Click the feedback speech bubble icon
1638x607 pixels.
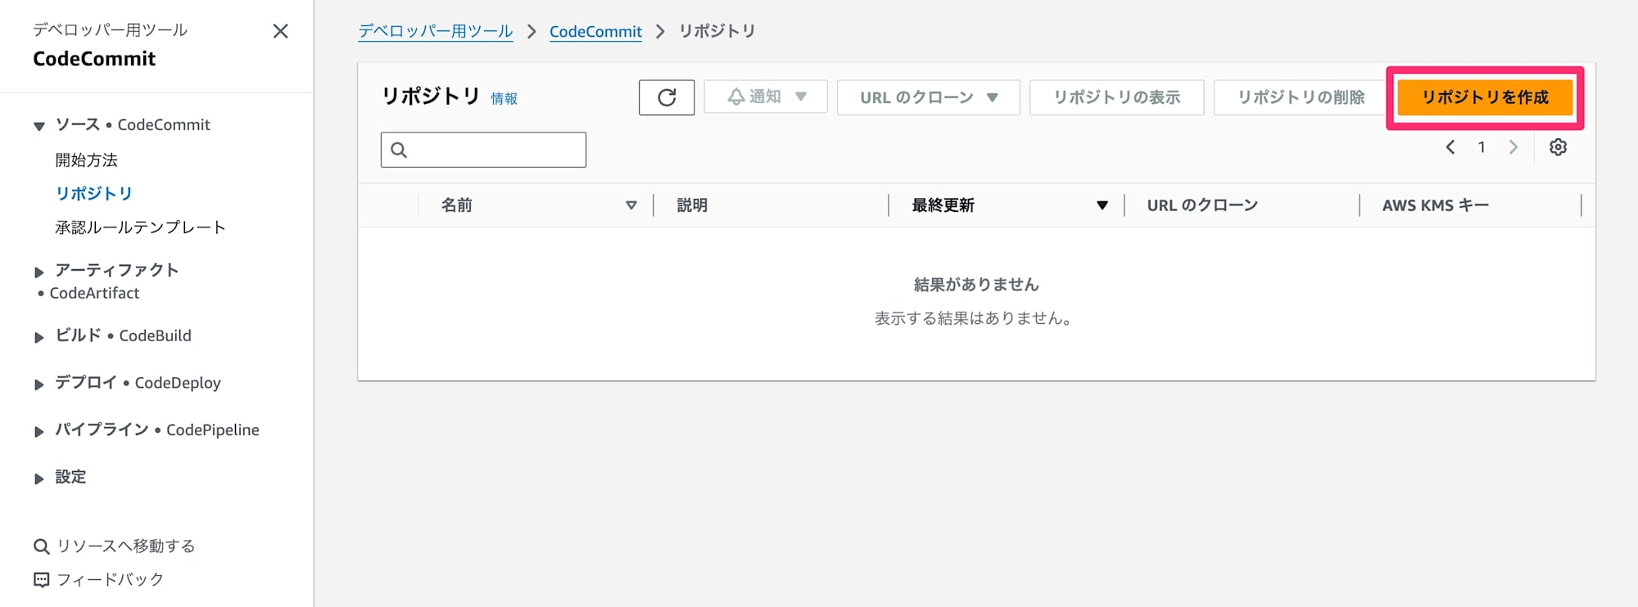coord(41,580)
